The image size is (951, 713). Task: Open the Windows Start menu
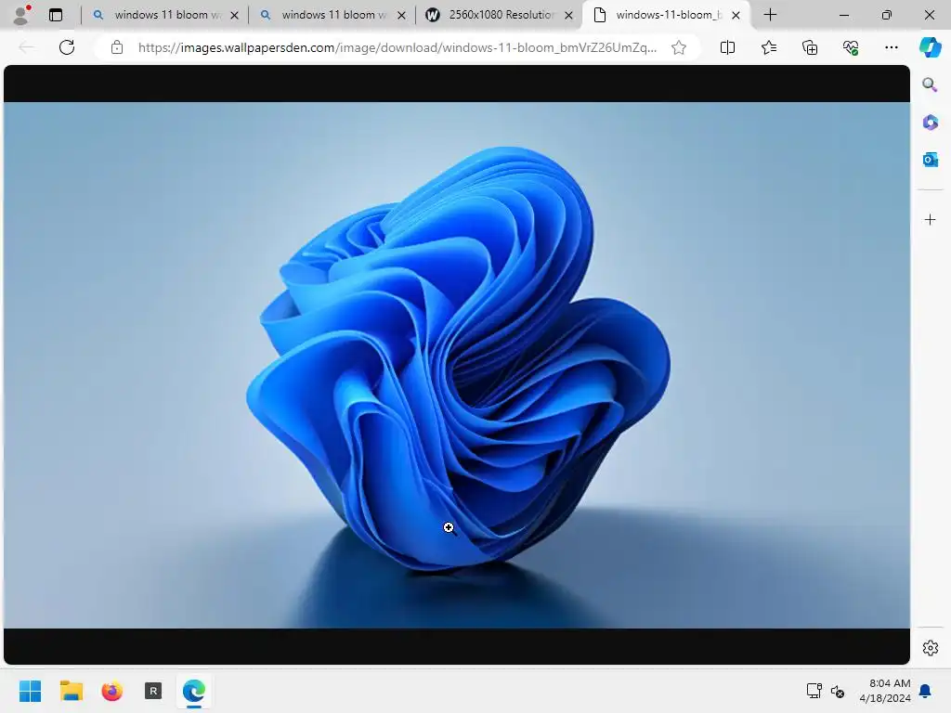(31, 691)
